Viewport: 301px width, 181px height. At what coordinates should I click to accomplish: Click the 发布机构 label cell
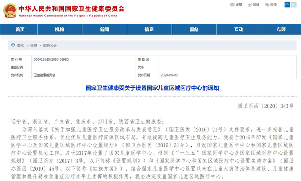tap(20, 75)
